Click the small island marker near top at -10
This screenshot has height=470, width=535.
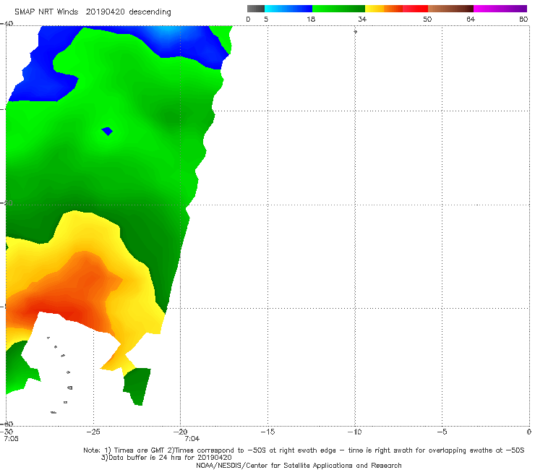tap(355, 32)
